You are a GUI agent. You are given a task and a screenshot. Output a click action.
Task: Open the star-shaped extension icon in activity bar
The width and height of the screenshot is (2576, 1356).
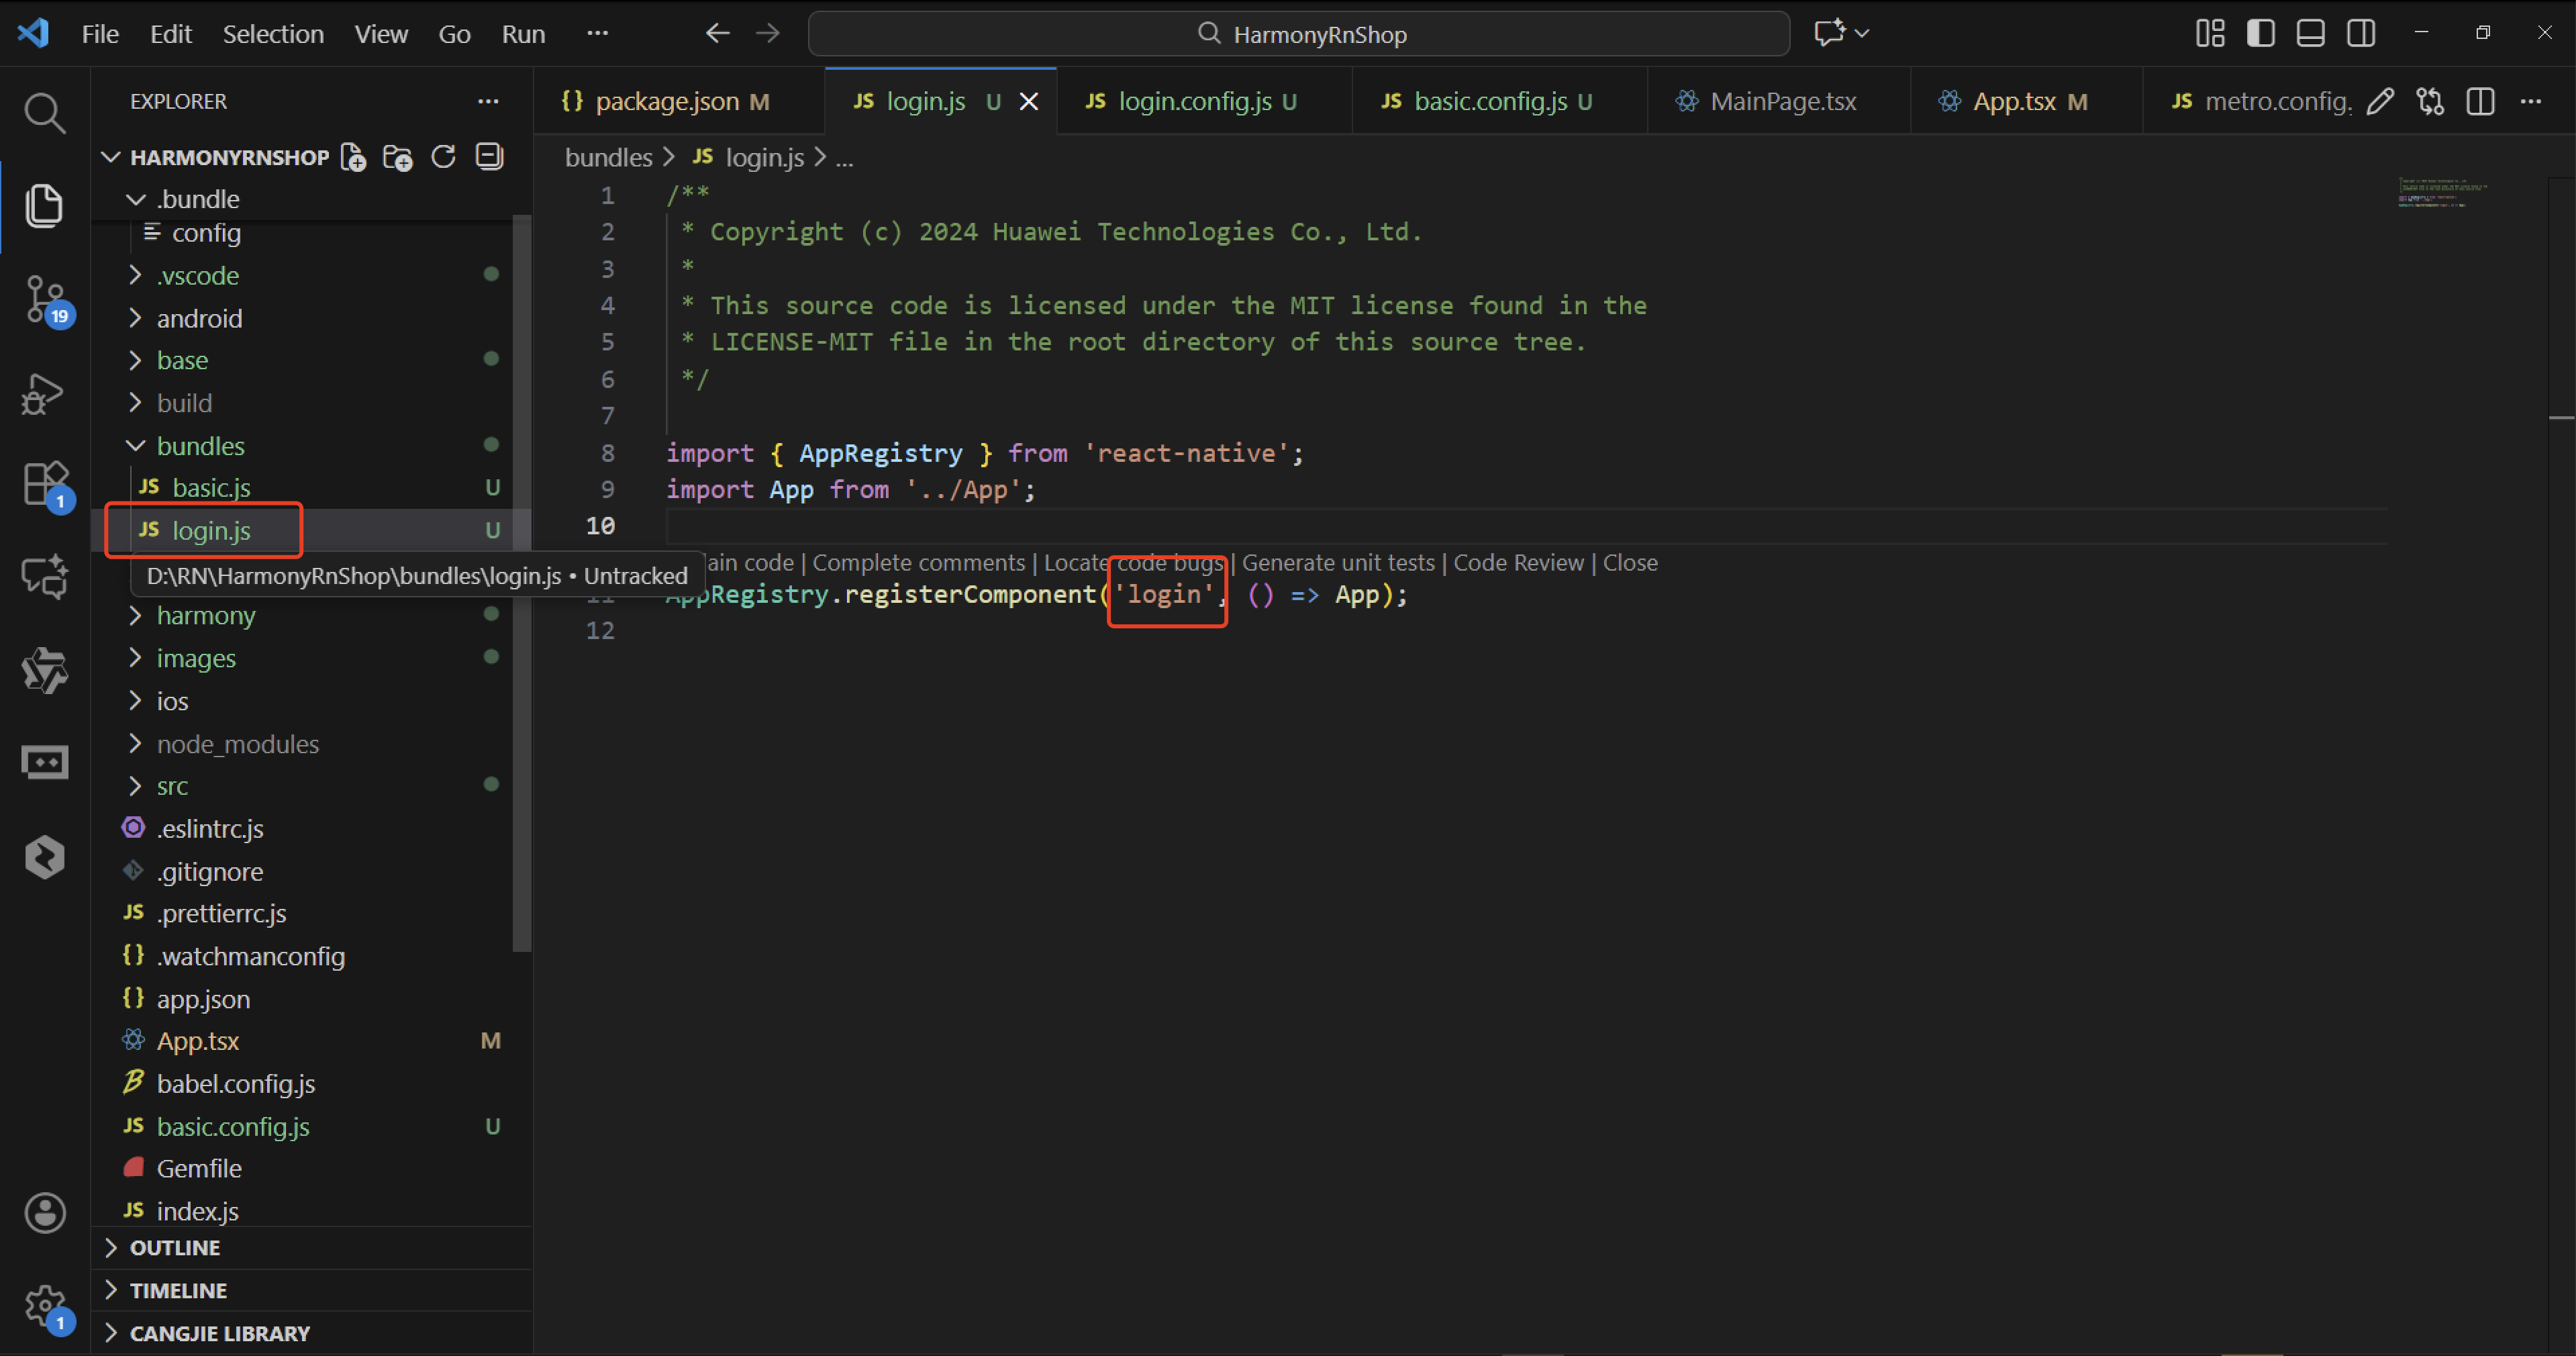(x=44, y=670)
